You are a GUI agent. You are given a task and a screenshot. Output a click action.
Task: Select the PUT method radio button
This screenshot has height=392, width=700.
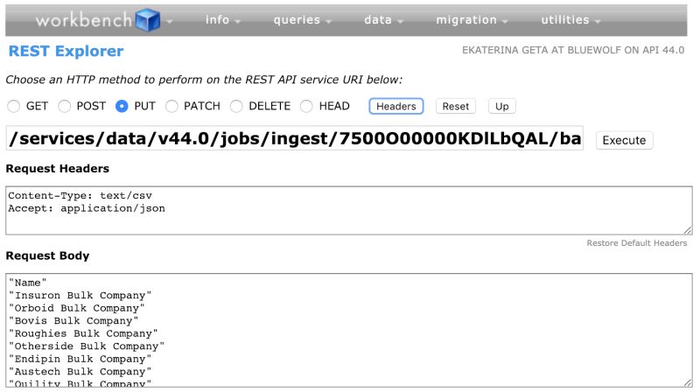(x=122, y=106)
